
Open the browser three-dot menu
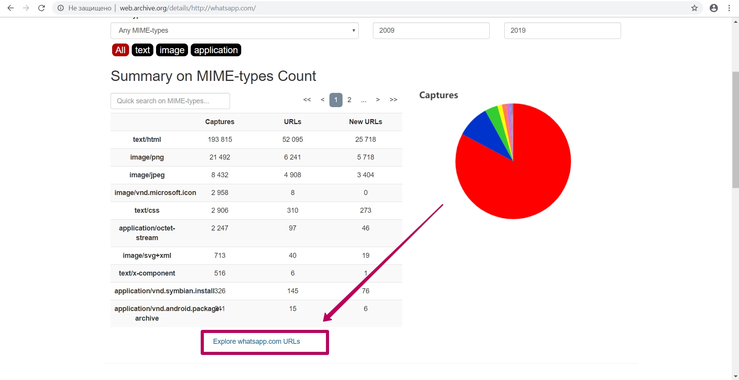tap(729, 8)
